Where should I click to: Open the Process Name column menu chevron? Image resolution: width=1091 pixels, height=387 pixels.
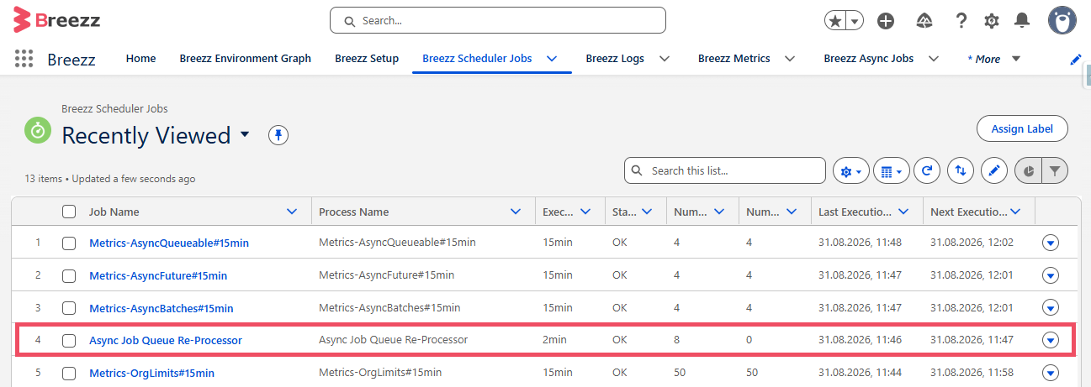click(x=516, y=212)
